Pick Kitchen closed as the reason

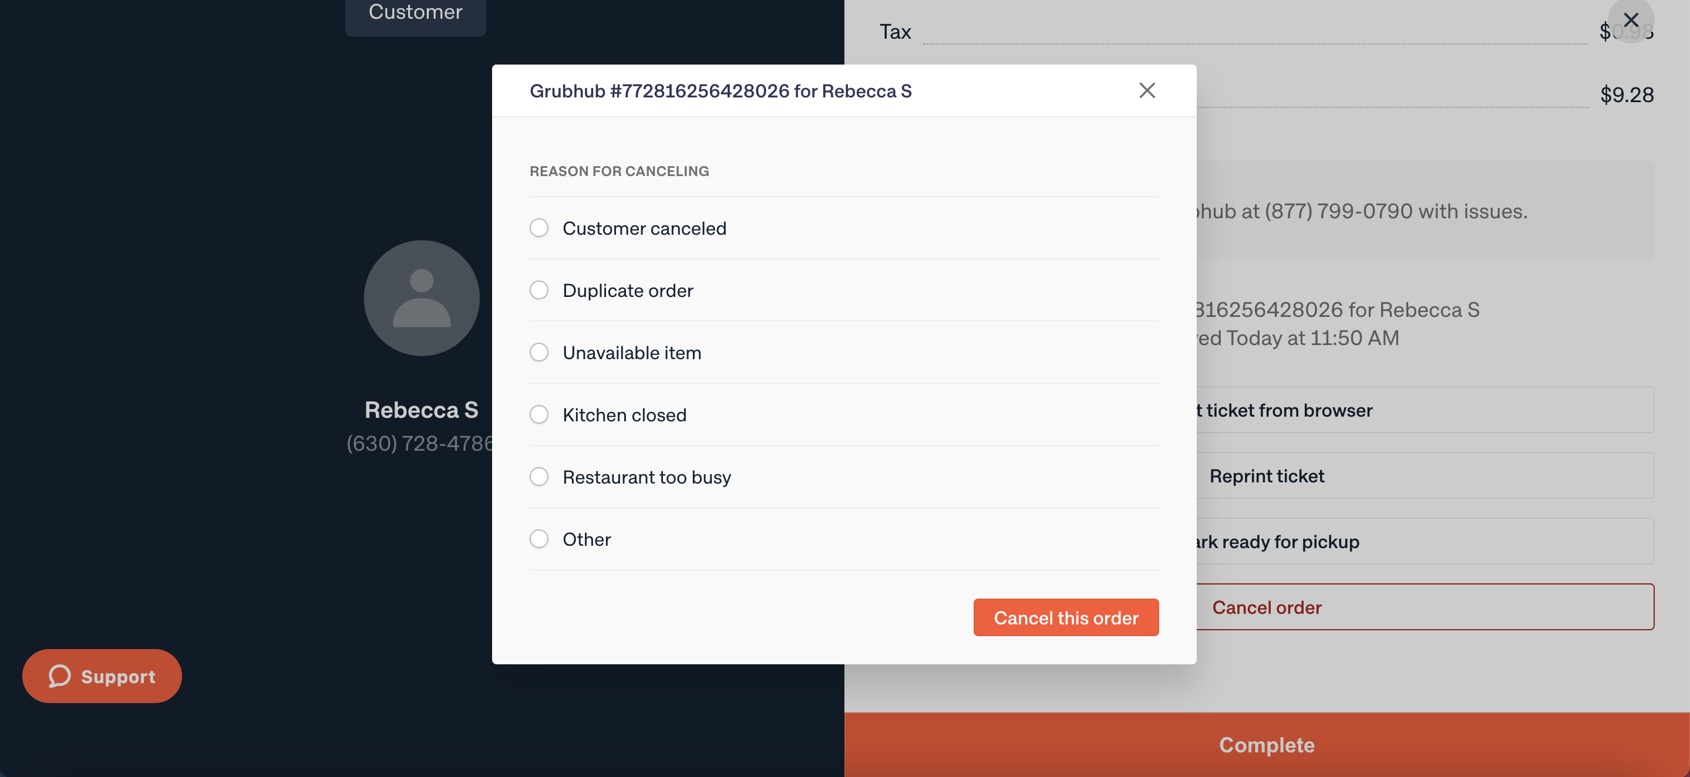point(538,414)
